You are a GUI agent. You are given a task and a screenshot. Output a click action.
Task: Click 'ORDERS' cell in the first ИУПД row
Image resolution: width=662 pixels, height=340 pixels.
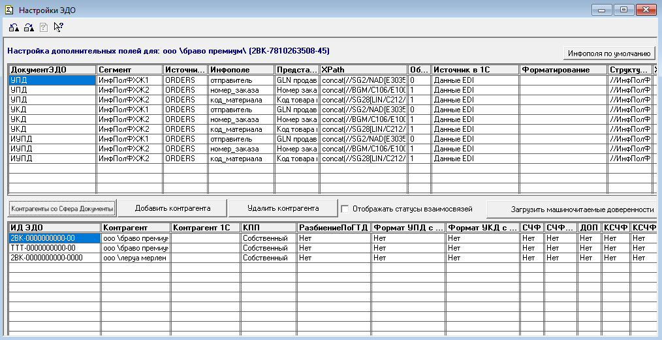pos(185,139)
